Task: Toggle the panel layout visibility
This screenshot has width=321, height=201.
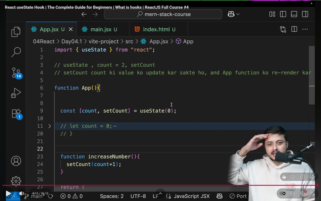Action: coord(294,14)
